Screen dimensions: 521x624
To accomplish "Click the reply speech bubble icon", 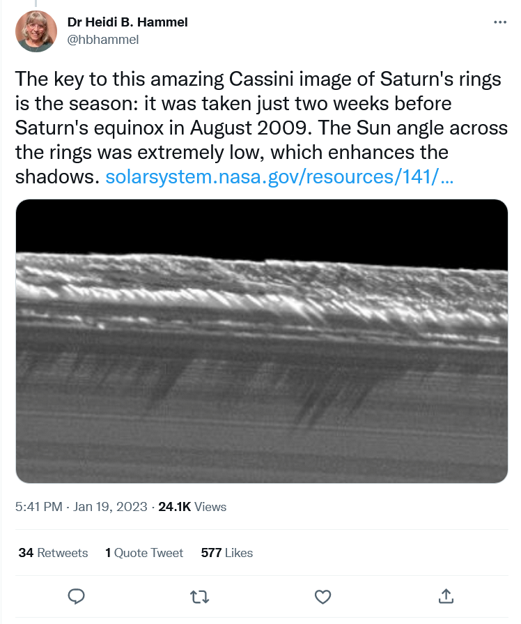I will [77, 596].
